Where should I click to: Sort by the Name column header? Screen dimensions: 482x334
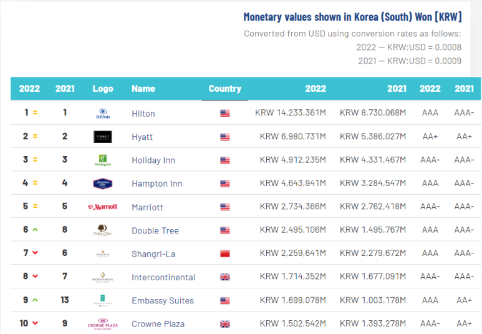click(143, 89)
